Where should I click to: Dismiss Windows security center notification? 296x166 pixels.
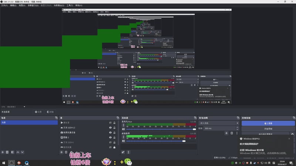(289, 139)
